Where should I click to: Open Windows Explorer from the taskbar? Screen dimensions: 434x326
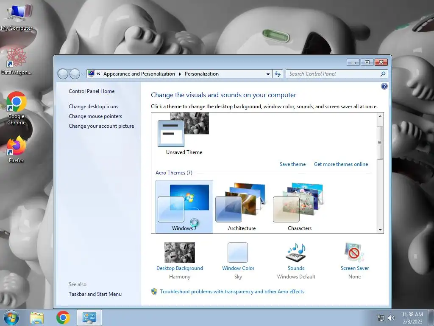37,318
